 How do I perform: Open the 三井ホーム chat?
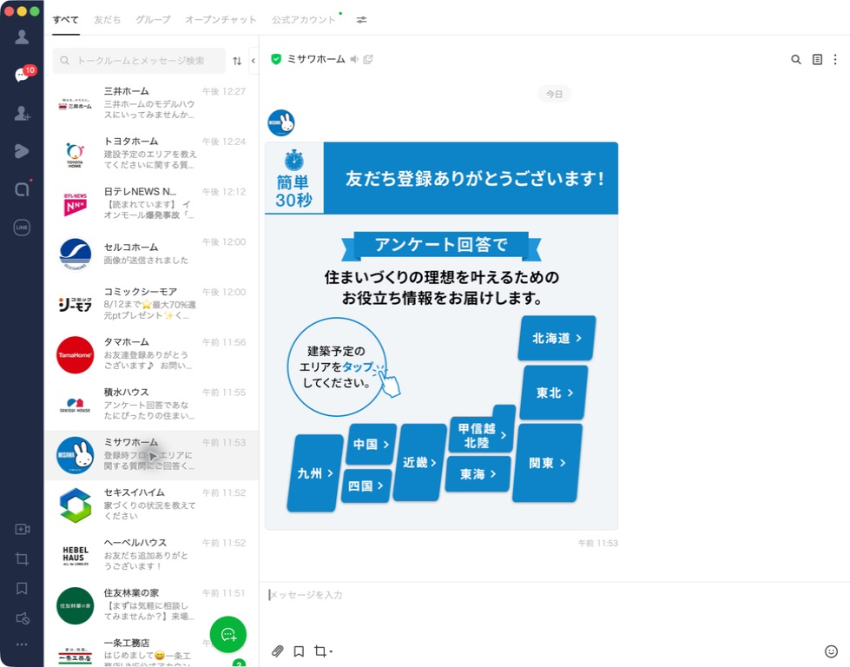coord(151,103)
